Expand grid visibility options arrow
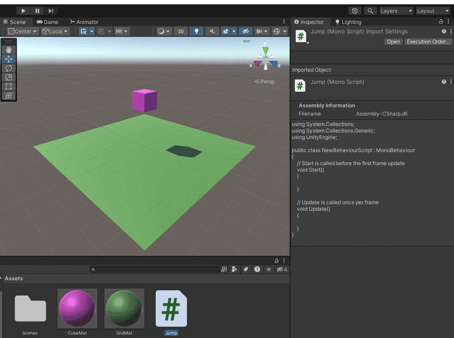Screen dimensions: 454x338 (92, 31)
